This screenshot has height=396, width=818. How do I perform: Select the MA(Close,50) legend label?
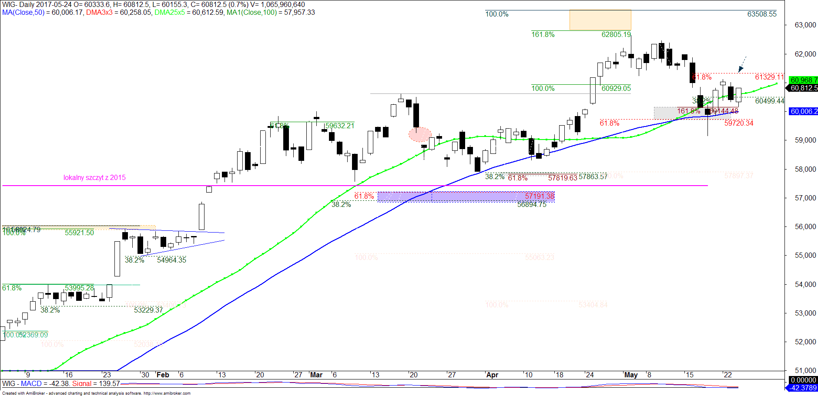tap(23, 13)
